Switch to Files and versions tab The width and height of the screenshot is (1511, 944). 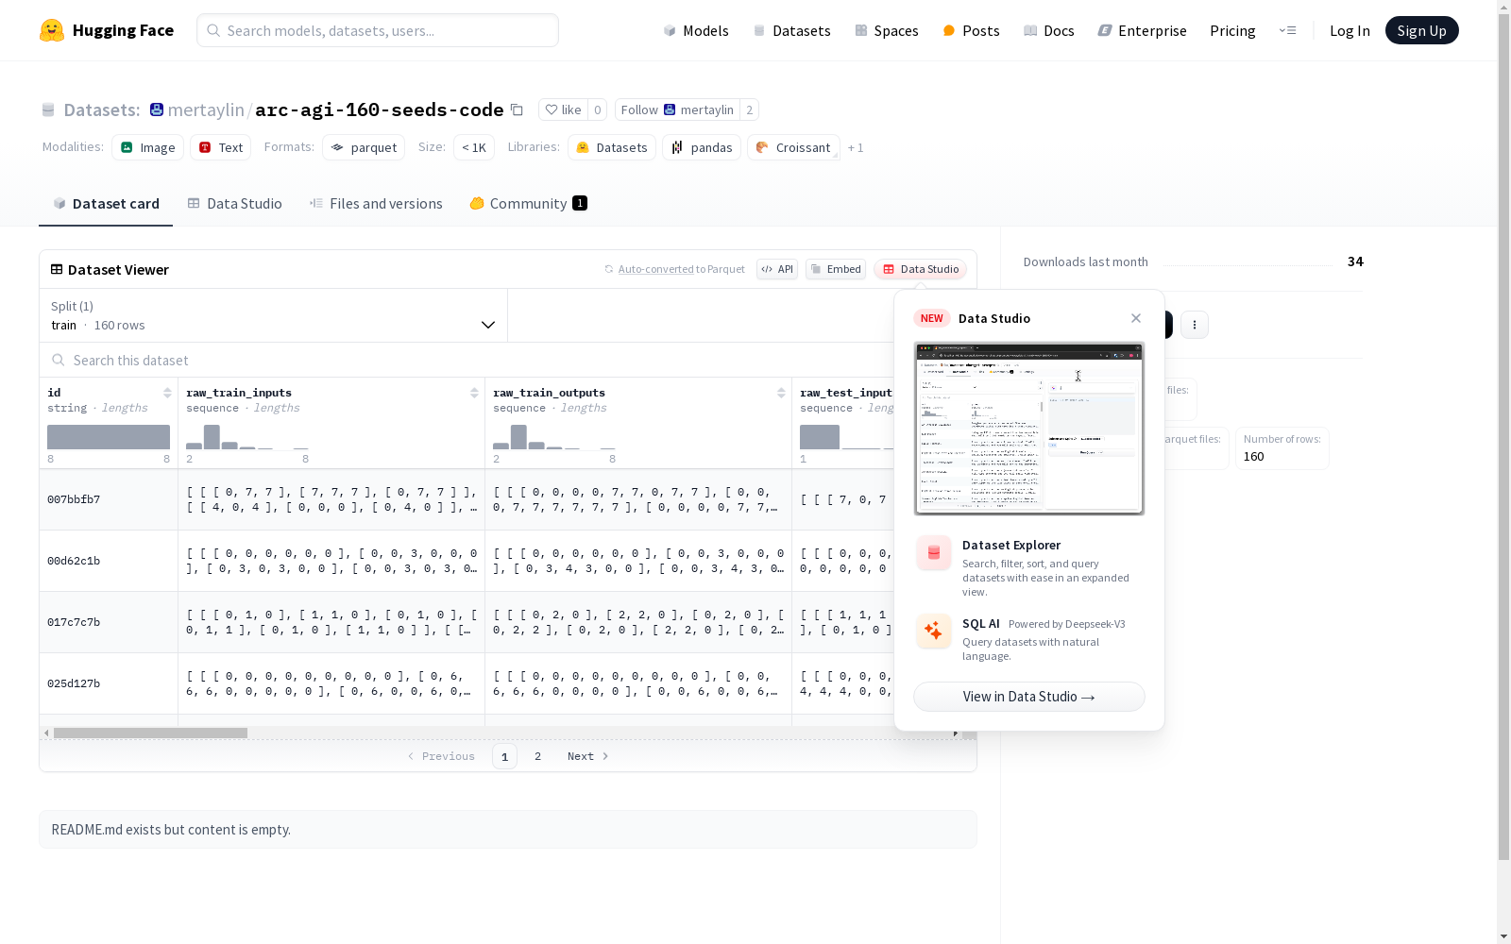[x=376, y=203]
